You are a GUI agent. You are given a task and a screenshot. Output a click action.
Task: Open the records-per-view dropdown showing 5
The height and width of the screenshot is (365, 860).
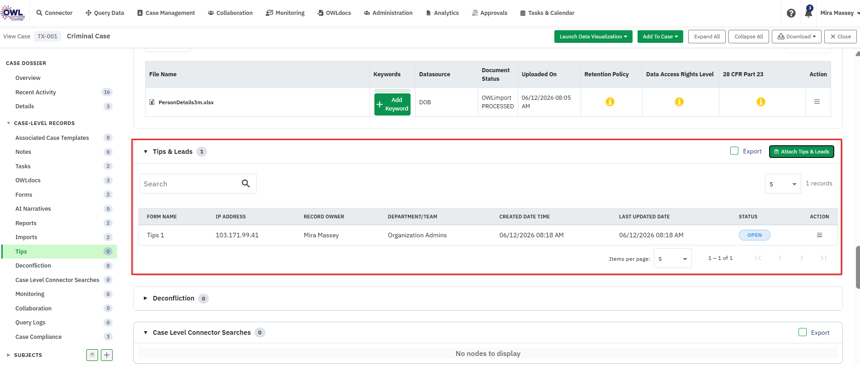coord(783,184)
